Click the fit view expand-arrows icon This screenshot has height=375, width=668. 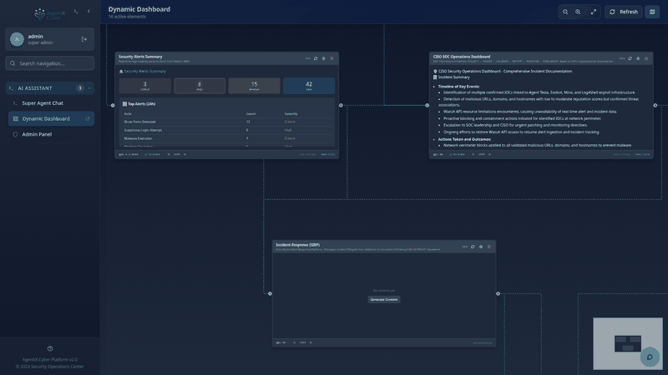(x=594, y=12)
